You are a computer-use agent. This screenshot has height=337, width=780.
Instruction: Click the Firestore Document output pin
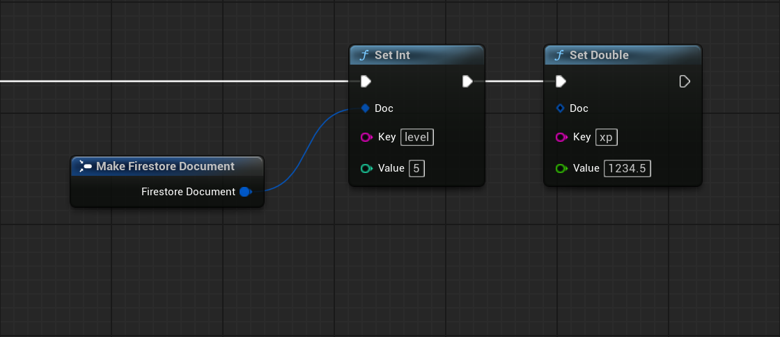click(x=244, y=192)
